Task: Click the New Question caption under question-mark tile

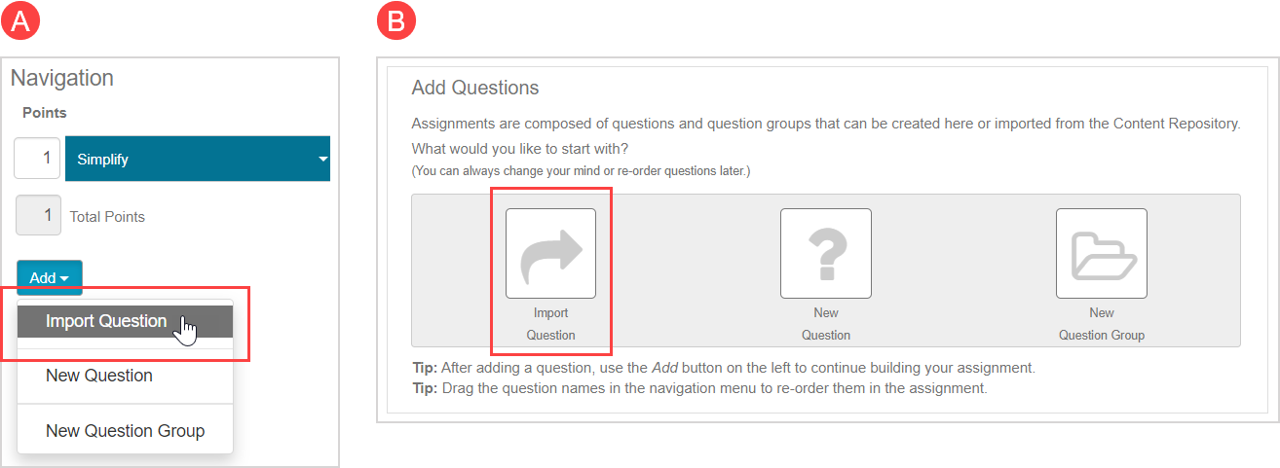Action: (825, 324)
